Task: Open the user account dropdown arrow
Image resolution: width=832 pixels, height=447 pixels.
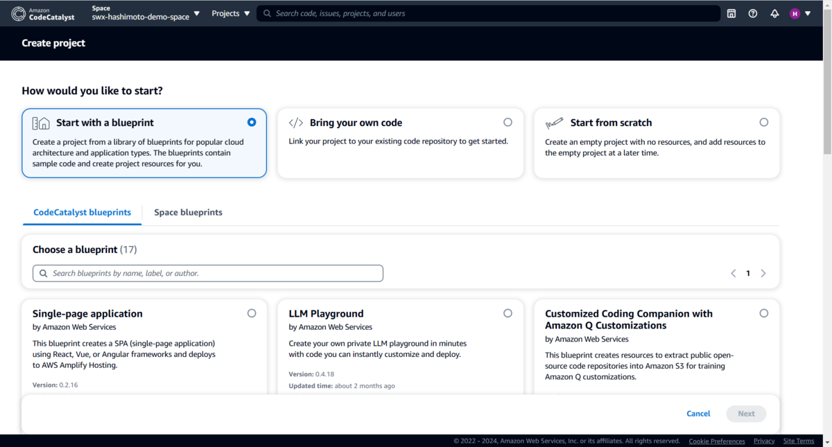Action: pyautogui.click(x=808, y=13)
